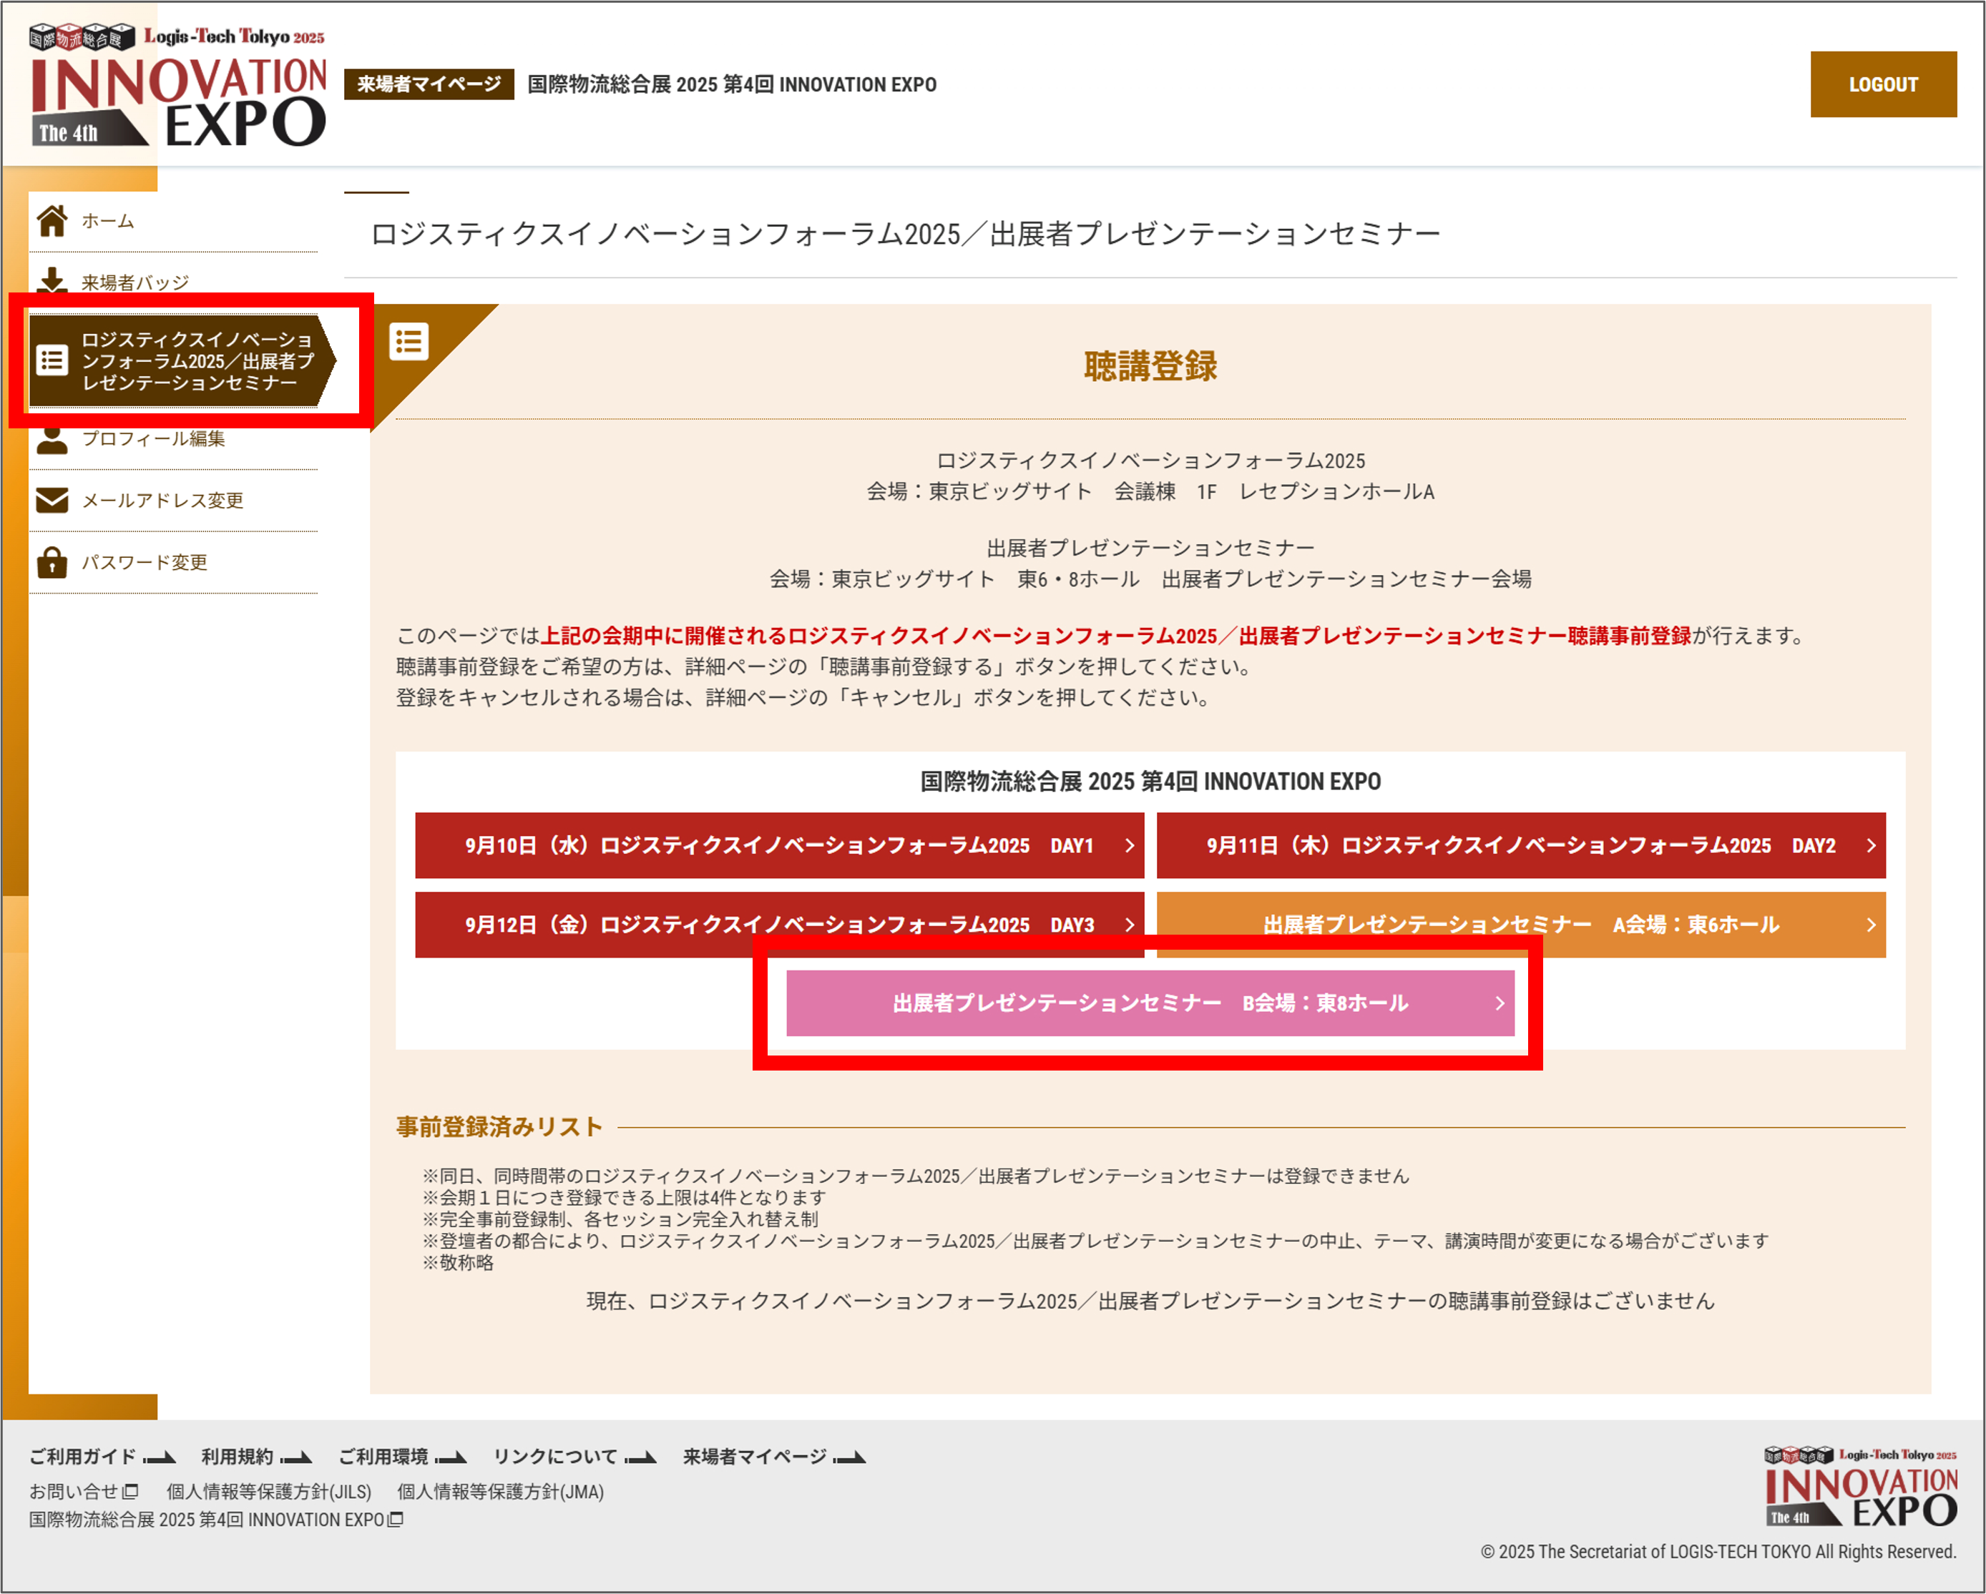Screen dimensions: 1986x1594
Task: Click note ※会期１日につき登録できる上限は4件となります
Action: (x=624, y=1197)
